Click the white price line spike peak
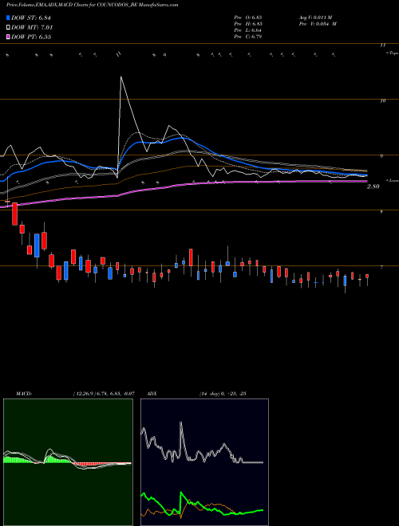This screenshot has height=526, width=399. (x=121, y=77)
